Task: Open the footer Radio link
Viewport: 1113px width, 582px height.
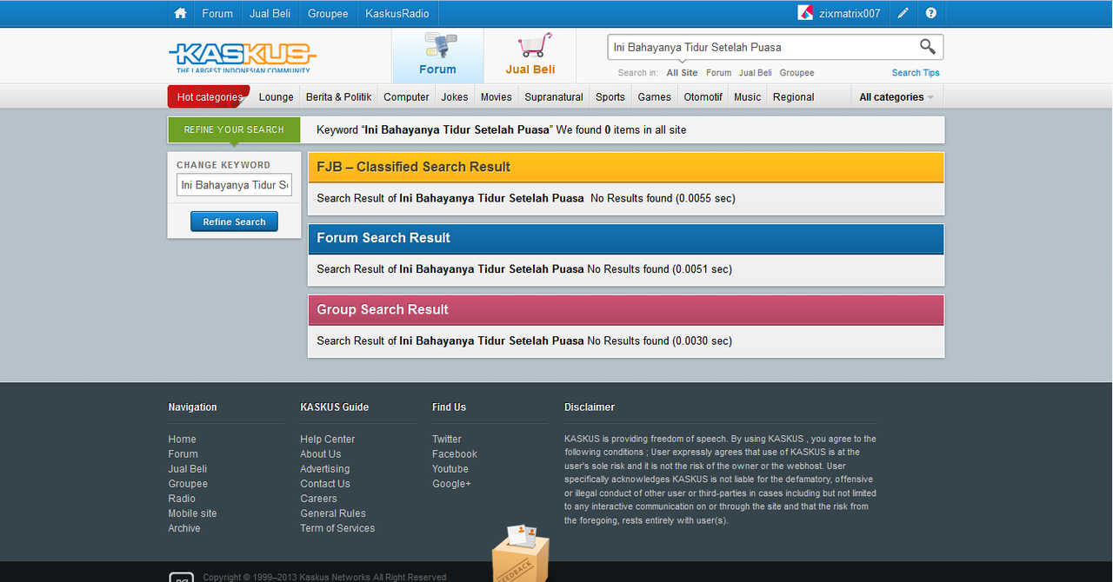Action: pyautogui.click(x=183, y=499)
